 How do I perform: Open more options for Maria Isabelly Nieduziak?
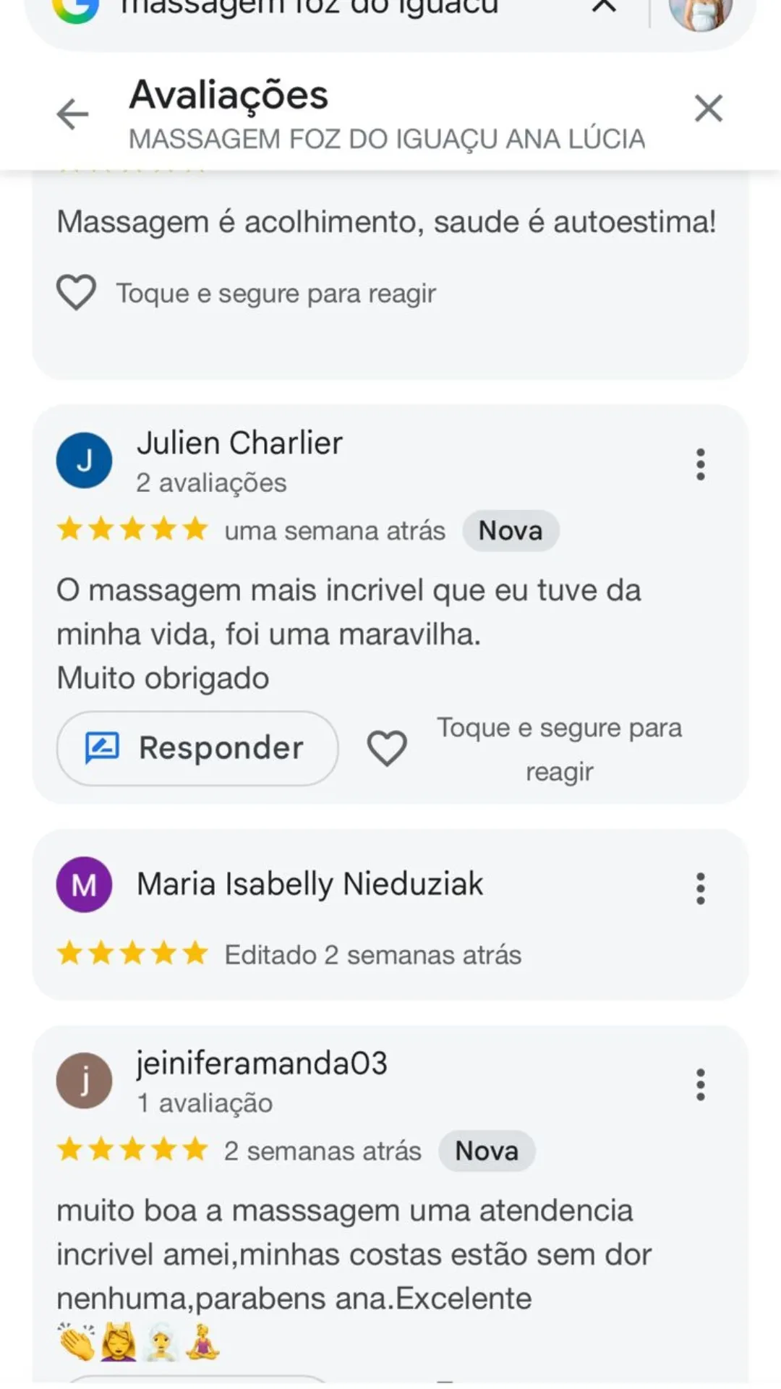(x=700, y=888)
